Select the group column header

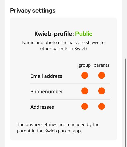point(84,65)
